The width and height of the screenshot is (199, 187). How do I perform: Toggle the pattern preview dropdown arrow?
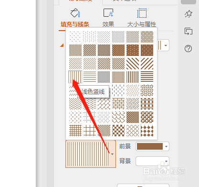coord(112,154)
